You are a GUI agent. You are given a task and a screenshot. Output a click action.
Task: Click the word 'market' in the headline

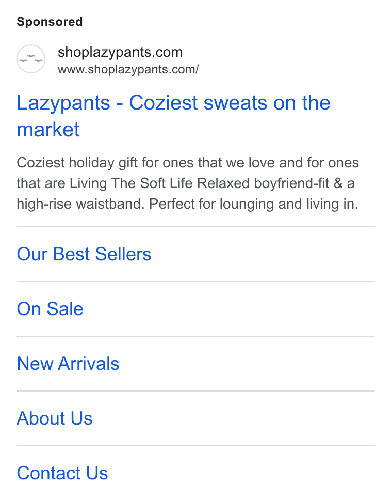[x=48, y=129]
